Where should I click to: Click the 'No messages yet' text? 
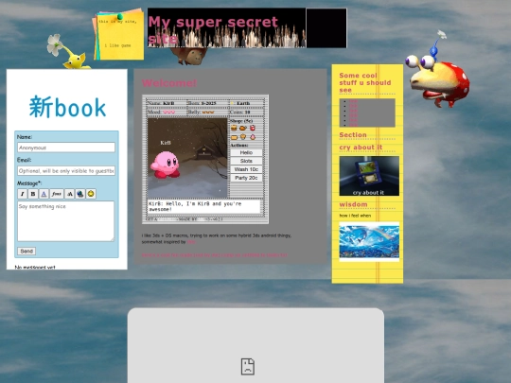(x=35, y=268)
